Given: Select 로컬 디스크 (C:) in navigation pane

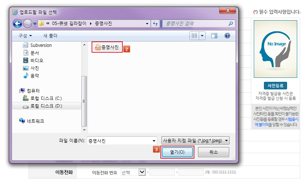Looking at the screenshot, I should point(46,98).
